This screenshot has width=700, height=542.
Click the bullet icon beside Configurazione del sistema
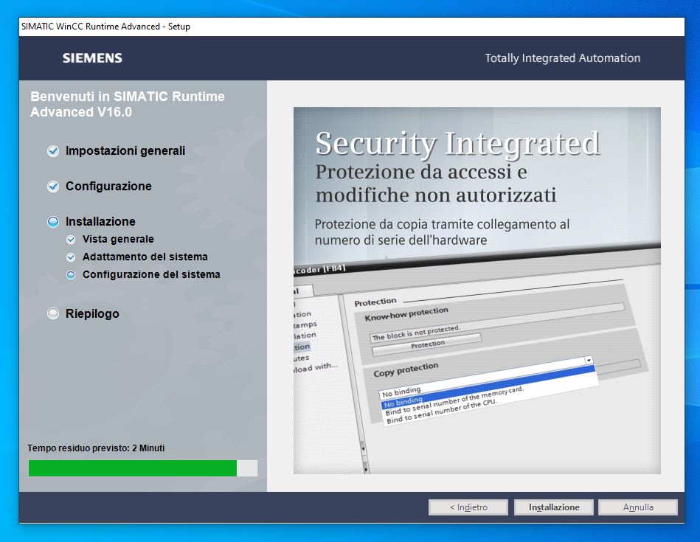tap(71, 275)
